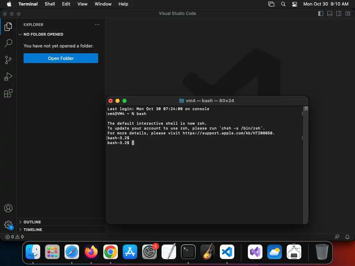Click errors and warnings count in status bar

(15, 237)
